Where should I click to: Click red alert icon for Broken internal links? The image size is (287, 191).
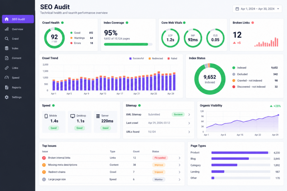[44, 158]
